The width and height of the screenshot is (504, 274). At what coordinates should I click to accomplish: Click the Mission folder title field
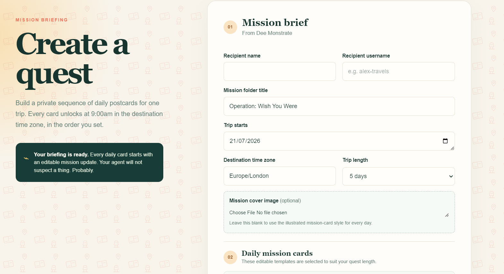339,106
